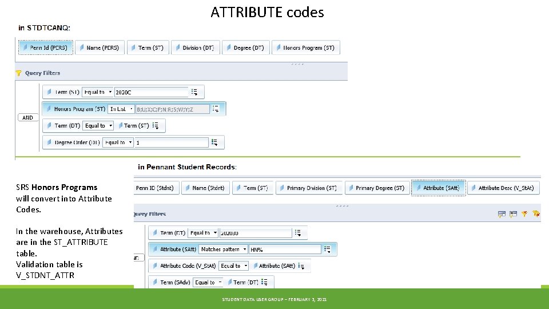Open values list icon for Honors Program filter
Viewport: 549px width, 309px height.
pos(216,109)
